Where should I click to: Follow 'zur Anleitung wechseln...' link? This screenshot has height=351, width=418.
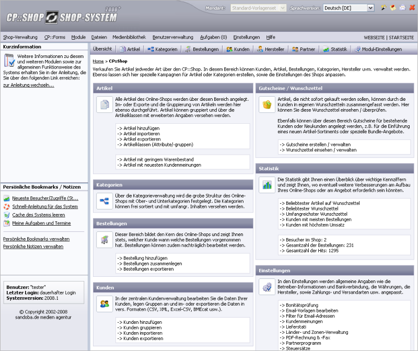click(29, 85)
